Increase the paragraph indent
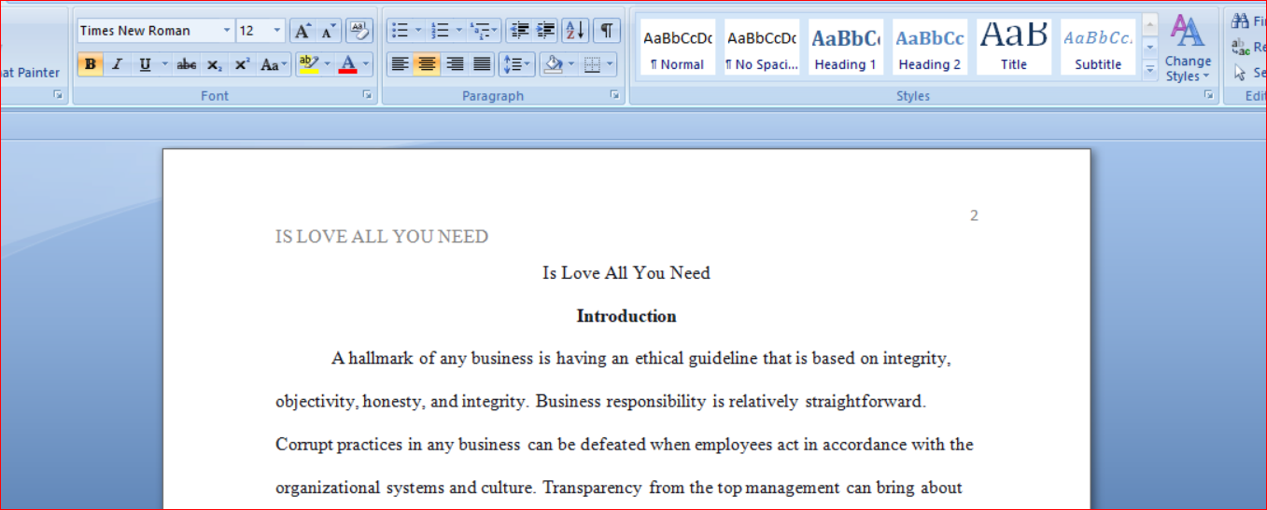Image resolution: width=1267 pixels, height=510 pixels. [546, 31]
